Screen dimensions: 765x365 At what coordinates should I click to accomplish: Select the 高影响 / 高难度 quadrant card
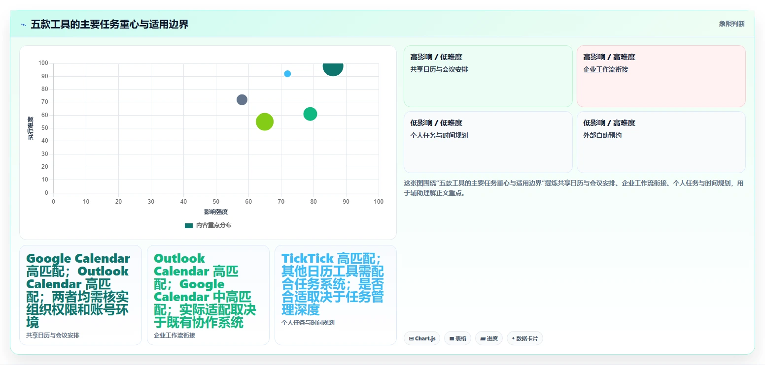[x=661, y=76]
